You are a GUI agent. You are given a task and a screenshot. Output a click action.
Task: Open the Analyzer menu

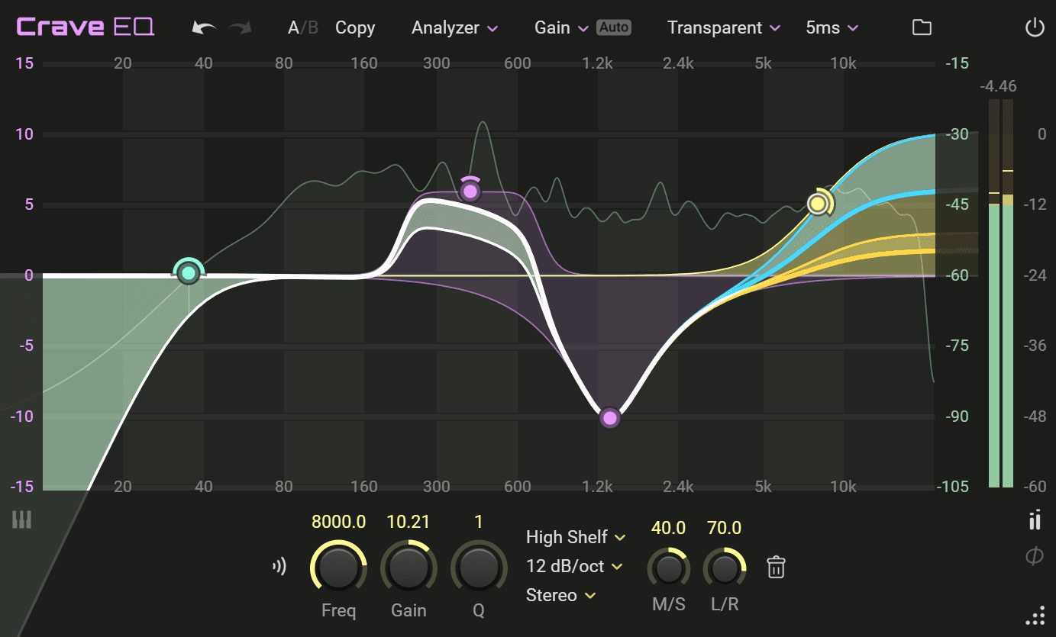coord(454,27)
